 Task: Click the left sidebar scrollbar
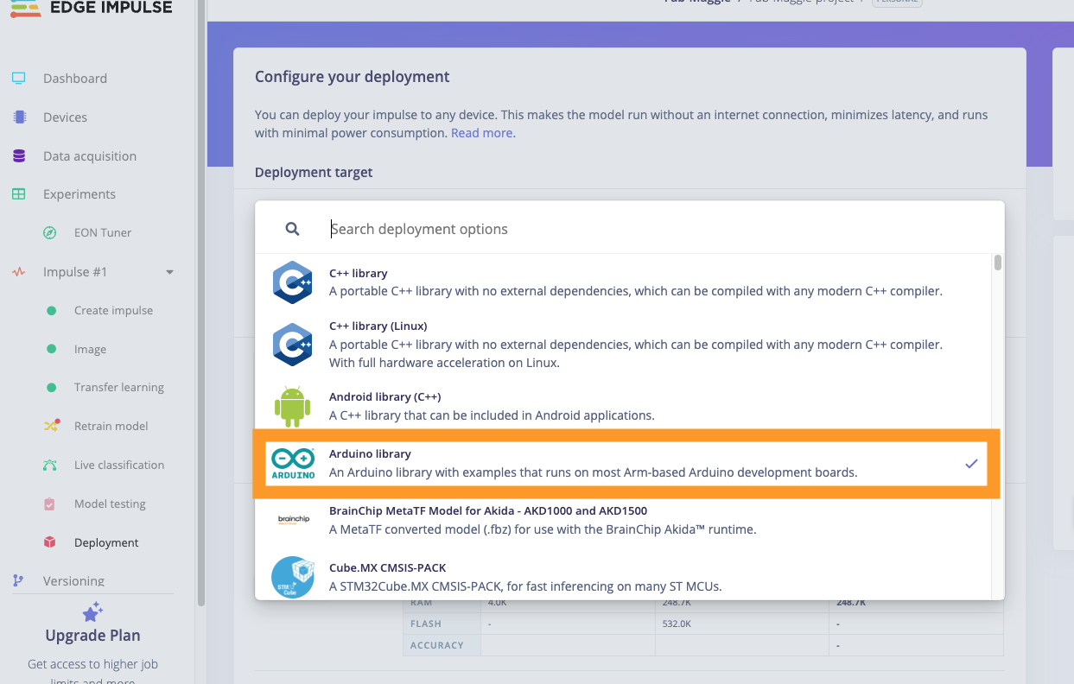point(202,302)
